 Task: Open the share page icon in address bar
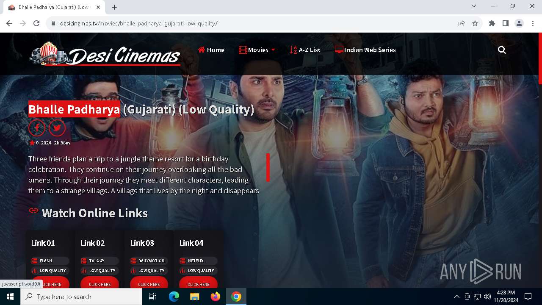point(462,23)
